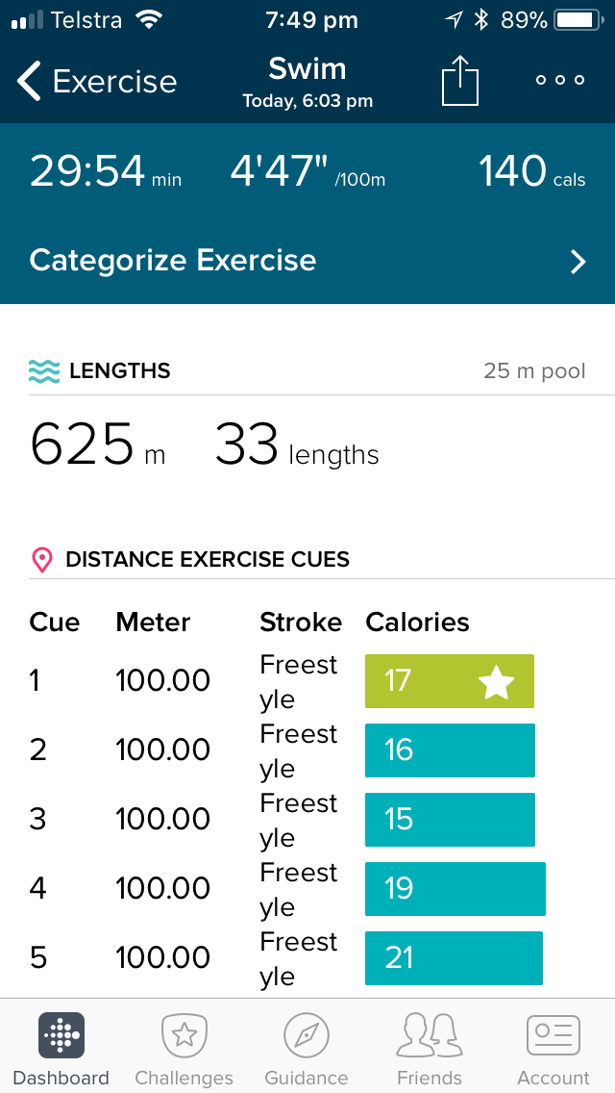This screenshot has width=615, height=1093.
Task: Tap the 140 cals summary stat
Action: coord(531,172)
